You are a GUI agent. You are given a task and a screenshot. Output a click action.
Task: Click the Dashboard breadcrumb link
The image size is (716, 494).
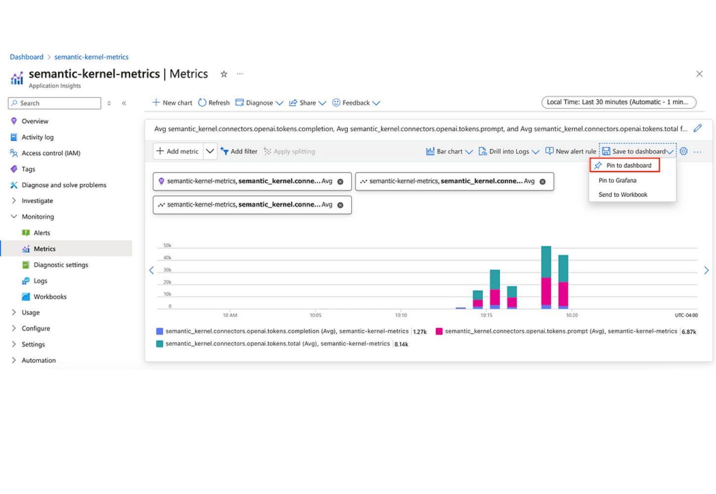point(27,57)
